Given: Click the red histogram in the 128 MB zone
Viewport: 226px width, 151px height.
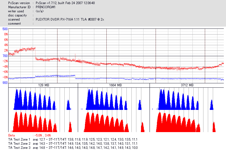Looking at the screenshot, I should click(41, 122).
